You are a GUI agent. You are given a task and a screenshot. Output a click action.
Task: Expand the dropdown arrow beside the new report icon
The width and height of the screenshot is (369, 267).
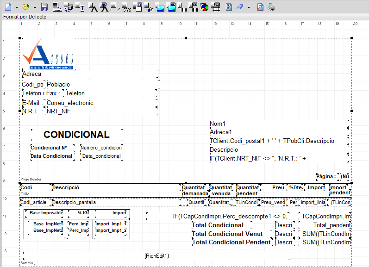click(17, 7)
